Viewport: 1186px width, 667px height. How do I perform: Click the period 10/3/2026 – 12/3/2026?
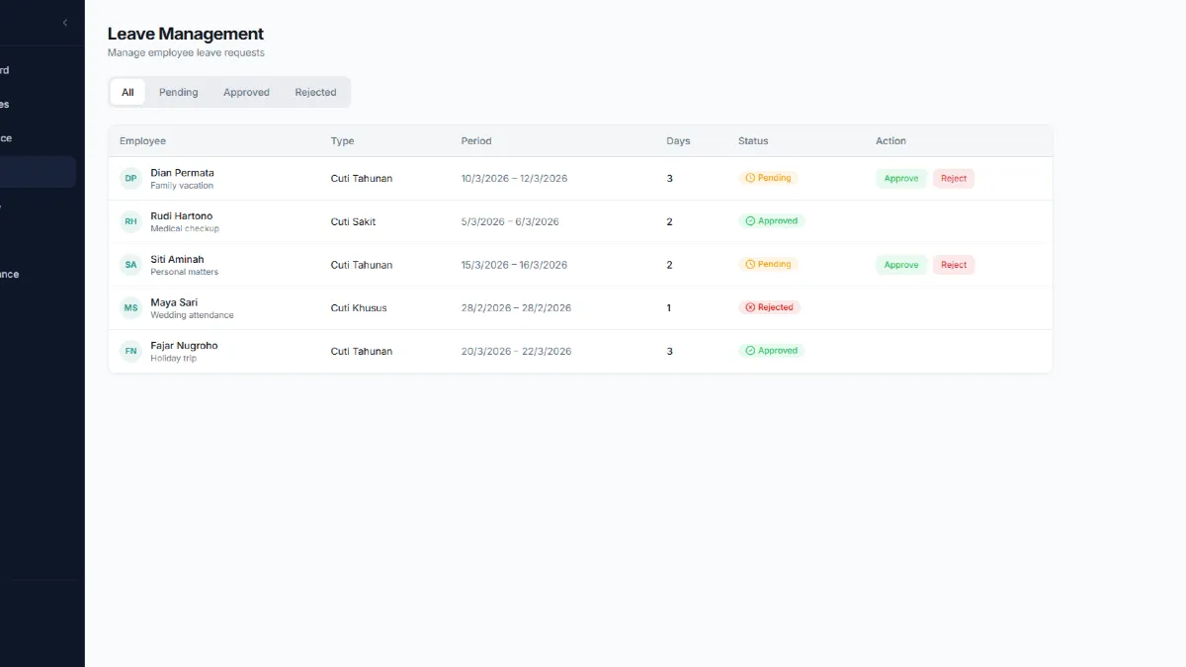point(514,179)
